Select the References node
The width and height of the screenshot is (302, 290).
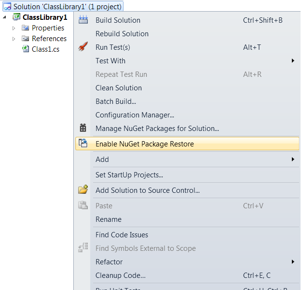pyautogui.click(x=49, y=39)
